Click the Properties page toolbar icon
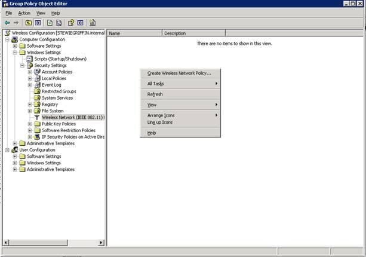 tap(50, 23)
